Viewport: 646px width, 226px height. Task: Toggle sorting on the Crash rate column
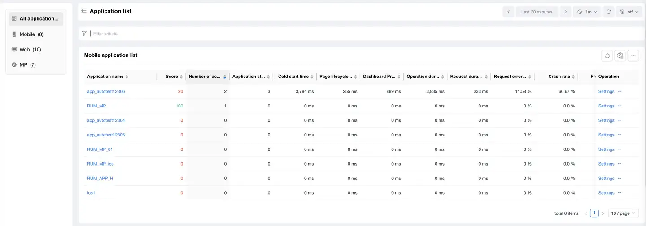[573, 77]
